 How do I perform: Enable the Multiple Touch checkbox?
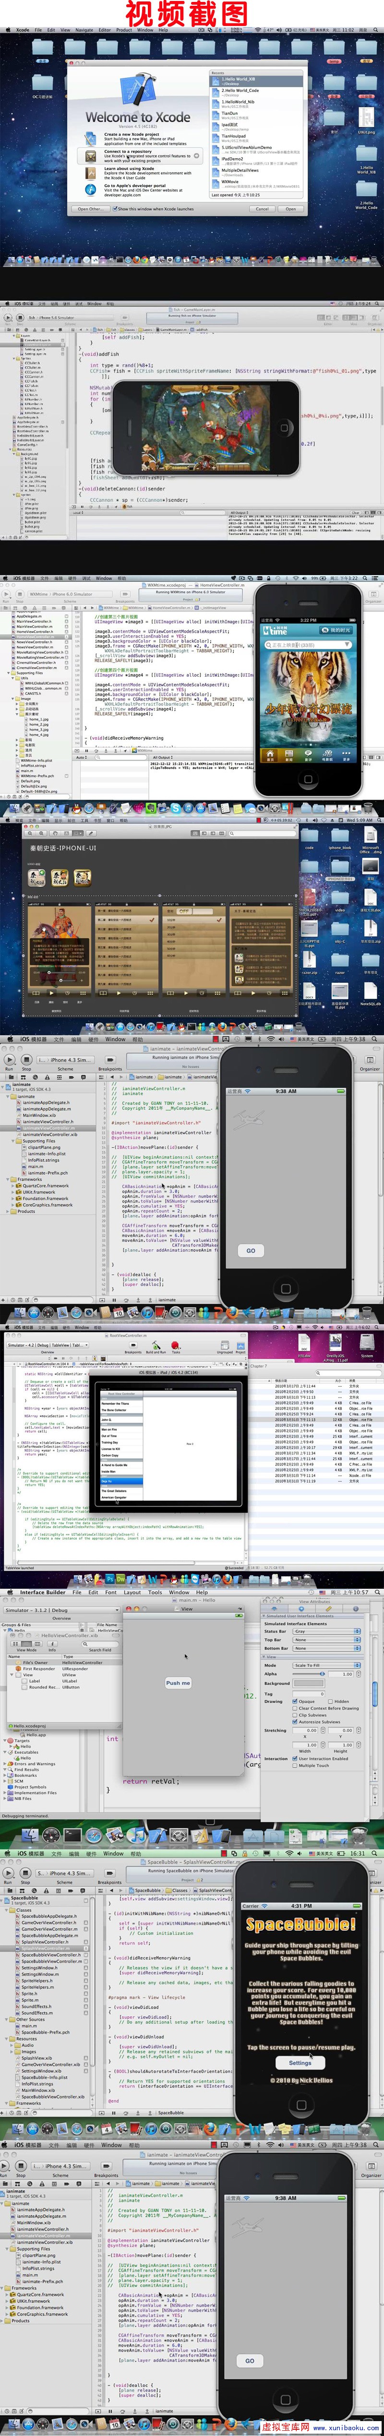[295, 1766]
